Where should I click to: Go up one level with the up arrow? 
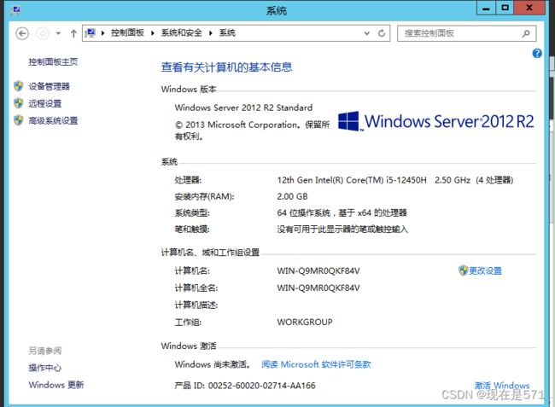pos(73,33)
